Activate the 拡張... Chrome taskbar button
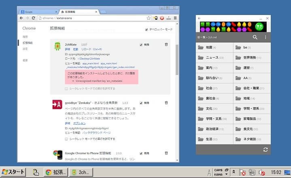This screenshot has height=178, width=291. coord(56,172)
